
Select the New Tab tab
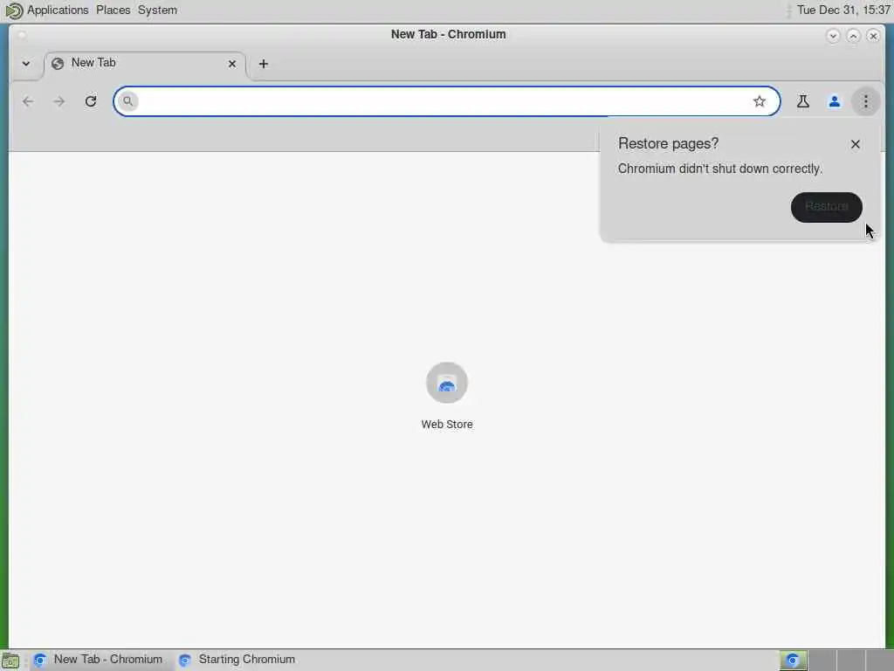(145, 64)
